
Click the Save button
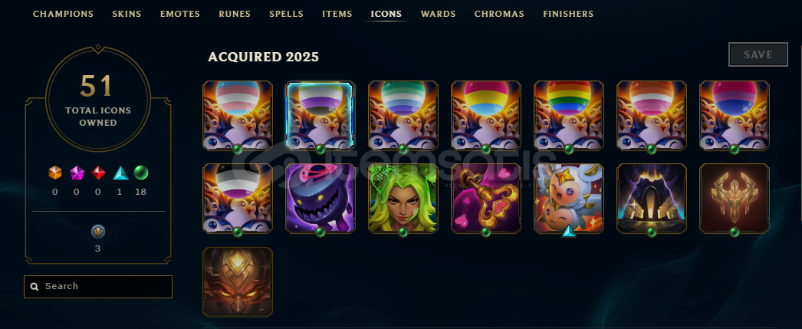pos(758,54)
